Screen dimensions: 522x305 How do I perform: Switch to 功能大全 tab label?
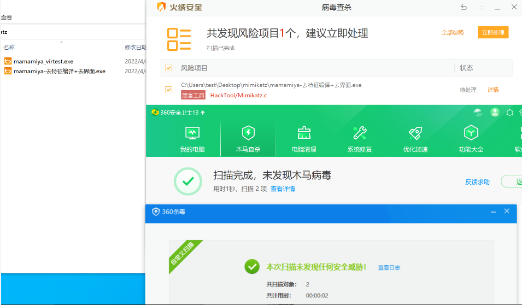pos(471,150)
